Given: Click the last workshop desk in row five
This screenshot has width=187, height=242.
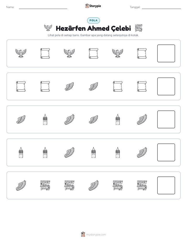Looking at the screenshot, I should (x=142, y=185).
